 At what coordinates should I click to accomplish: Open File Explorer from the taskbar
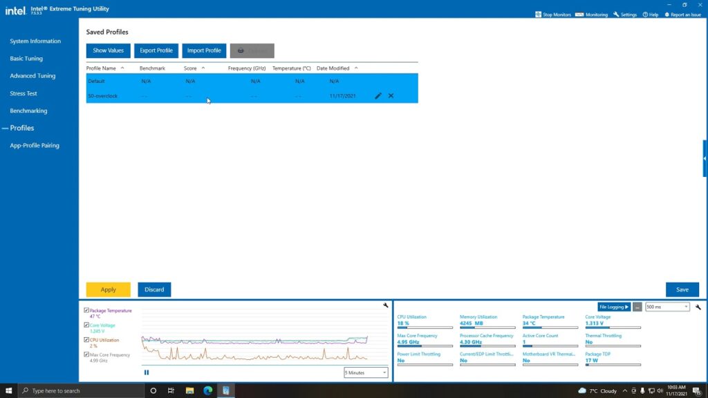(189, 390)
